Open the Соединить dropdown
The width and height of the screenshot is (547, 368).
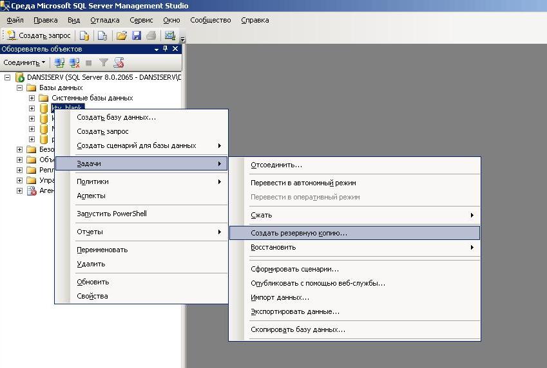click(24, 62)
